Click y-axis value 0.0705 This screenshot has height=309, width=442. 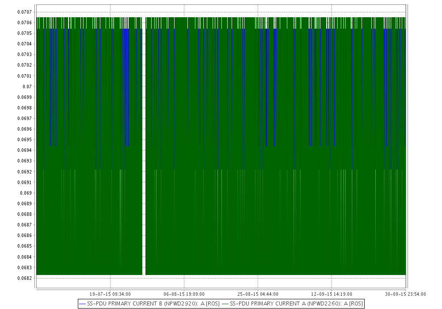[24, 33]
